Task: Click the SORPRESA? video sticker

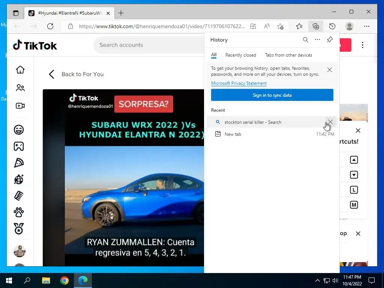Action: [144, 104]
